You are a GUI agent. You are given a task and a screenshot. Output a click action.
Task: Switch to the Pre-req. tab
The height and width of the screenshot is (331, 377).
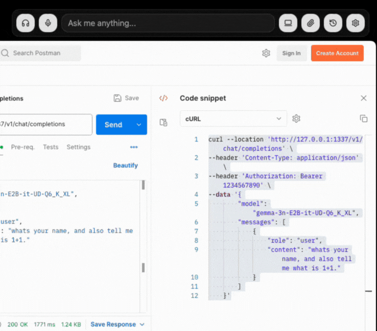23,147
